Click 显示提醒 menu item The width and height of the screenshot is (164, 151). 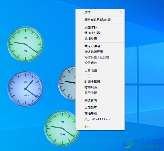coord(100,93)
